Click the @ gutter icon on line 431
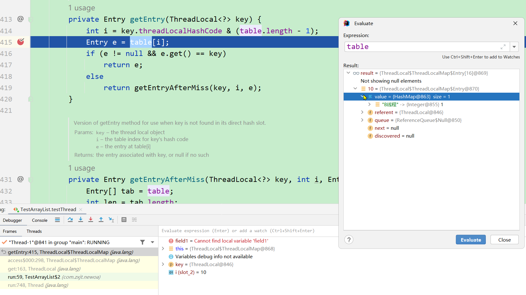This screenshot has width=526, height=295. (x=20, y=179)
